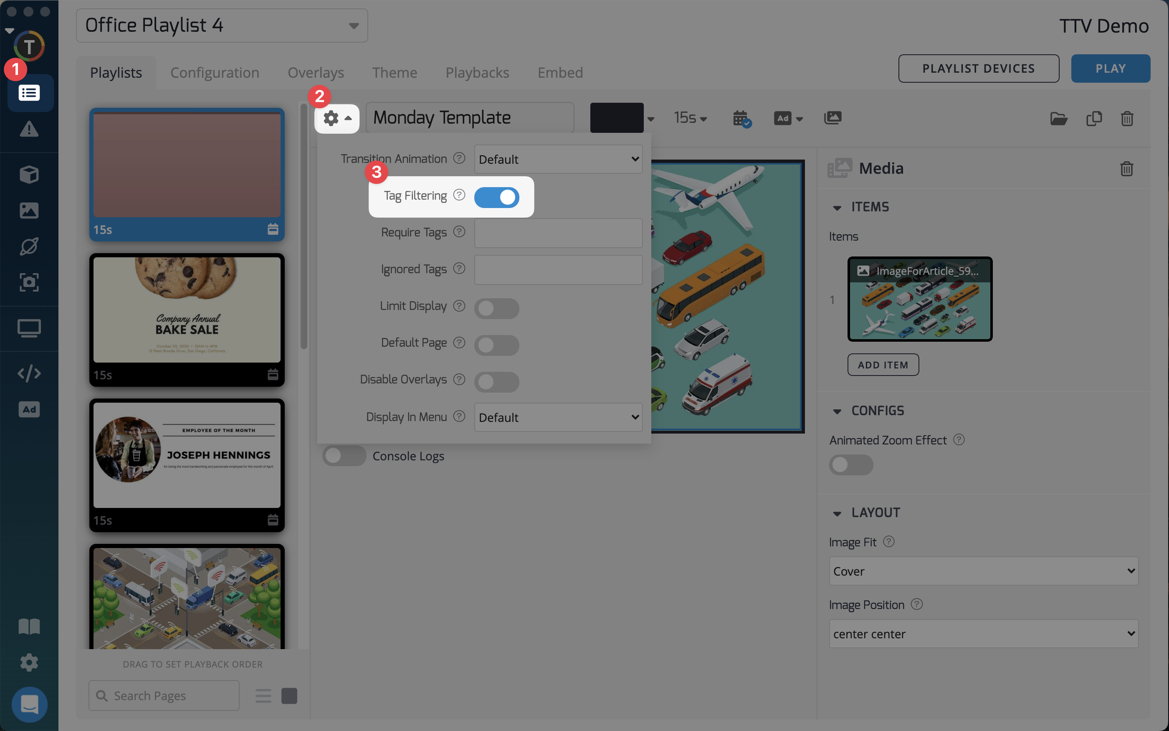The width and height of the screenshot is (1169, 731).
Task: Enable the Animated Zoom Effect toggle
Action: (851, 464)
